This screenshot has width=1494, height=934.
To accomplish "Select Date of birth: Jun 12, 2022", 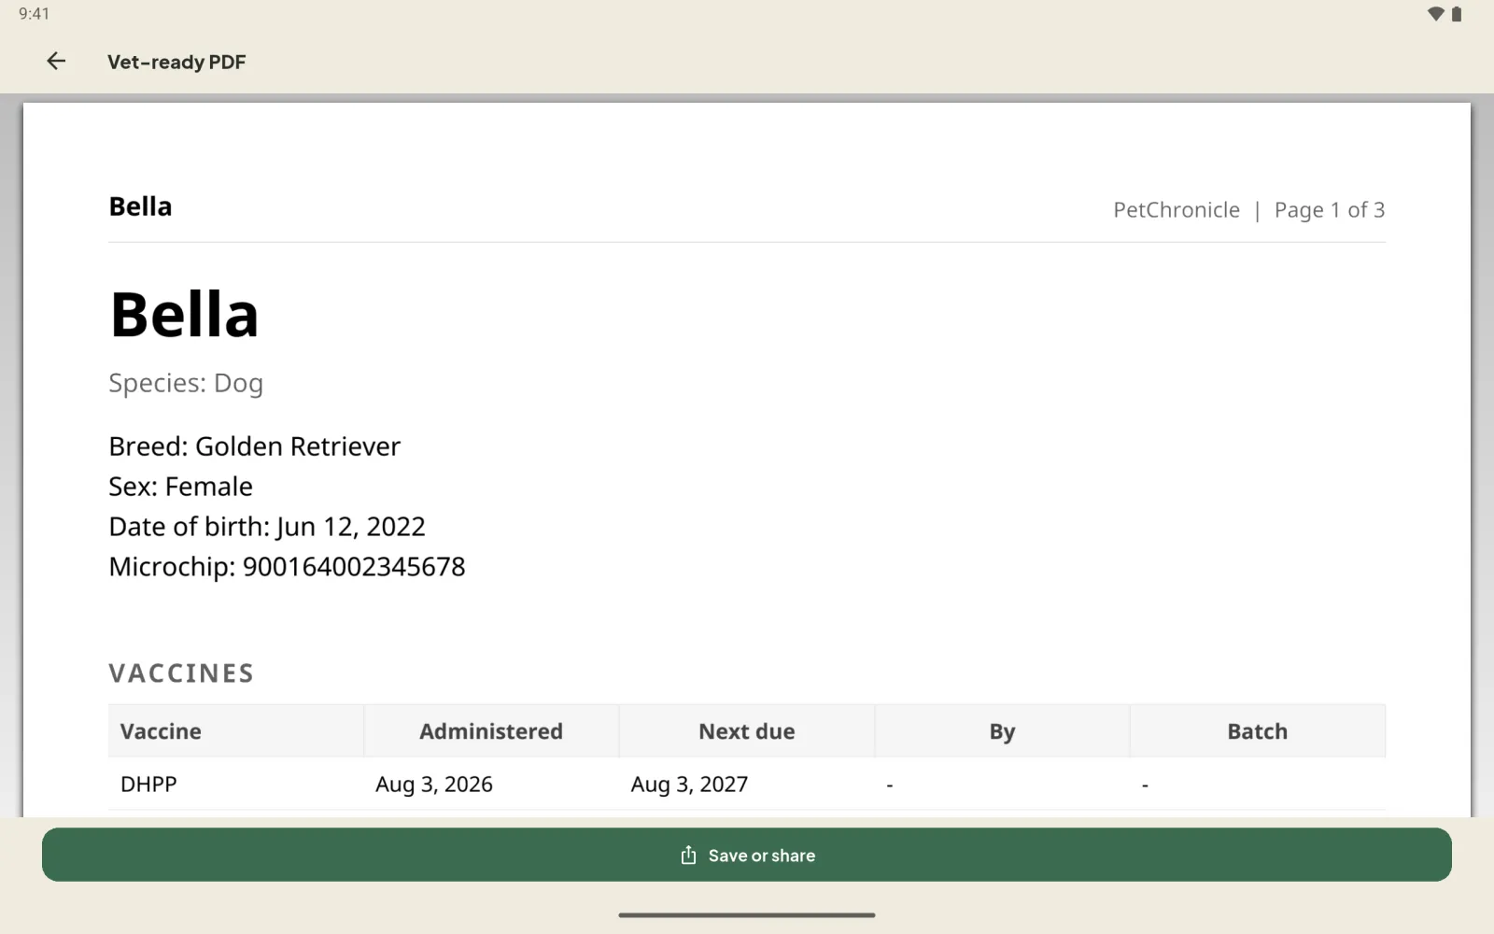I will 267,527.
